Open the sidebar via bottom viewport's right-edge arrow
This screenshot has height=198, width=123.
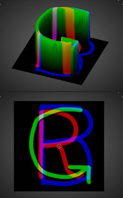[x=122, y=97]
